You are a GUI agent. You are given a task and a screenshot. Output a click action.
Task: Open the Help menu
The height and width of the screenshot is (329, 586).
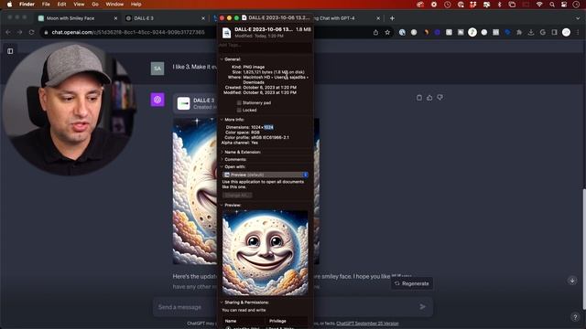(x=136, y=5)
